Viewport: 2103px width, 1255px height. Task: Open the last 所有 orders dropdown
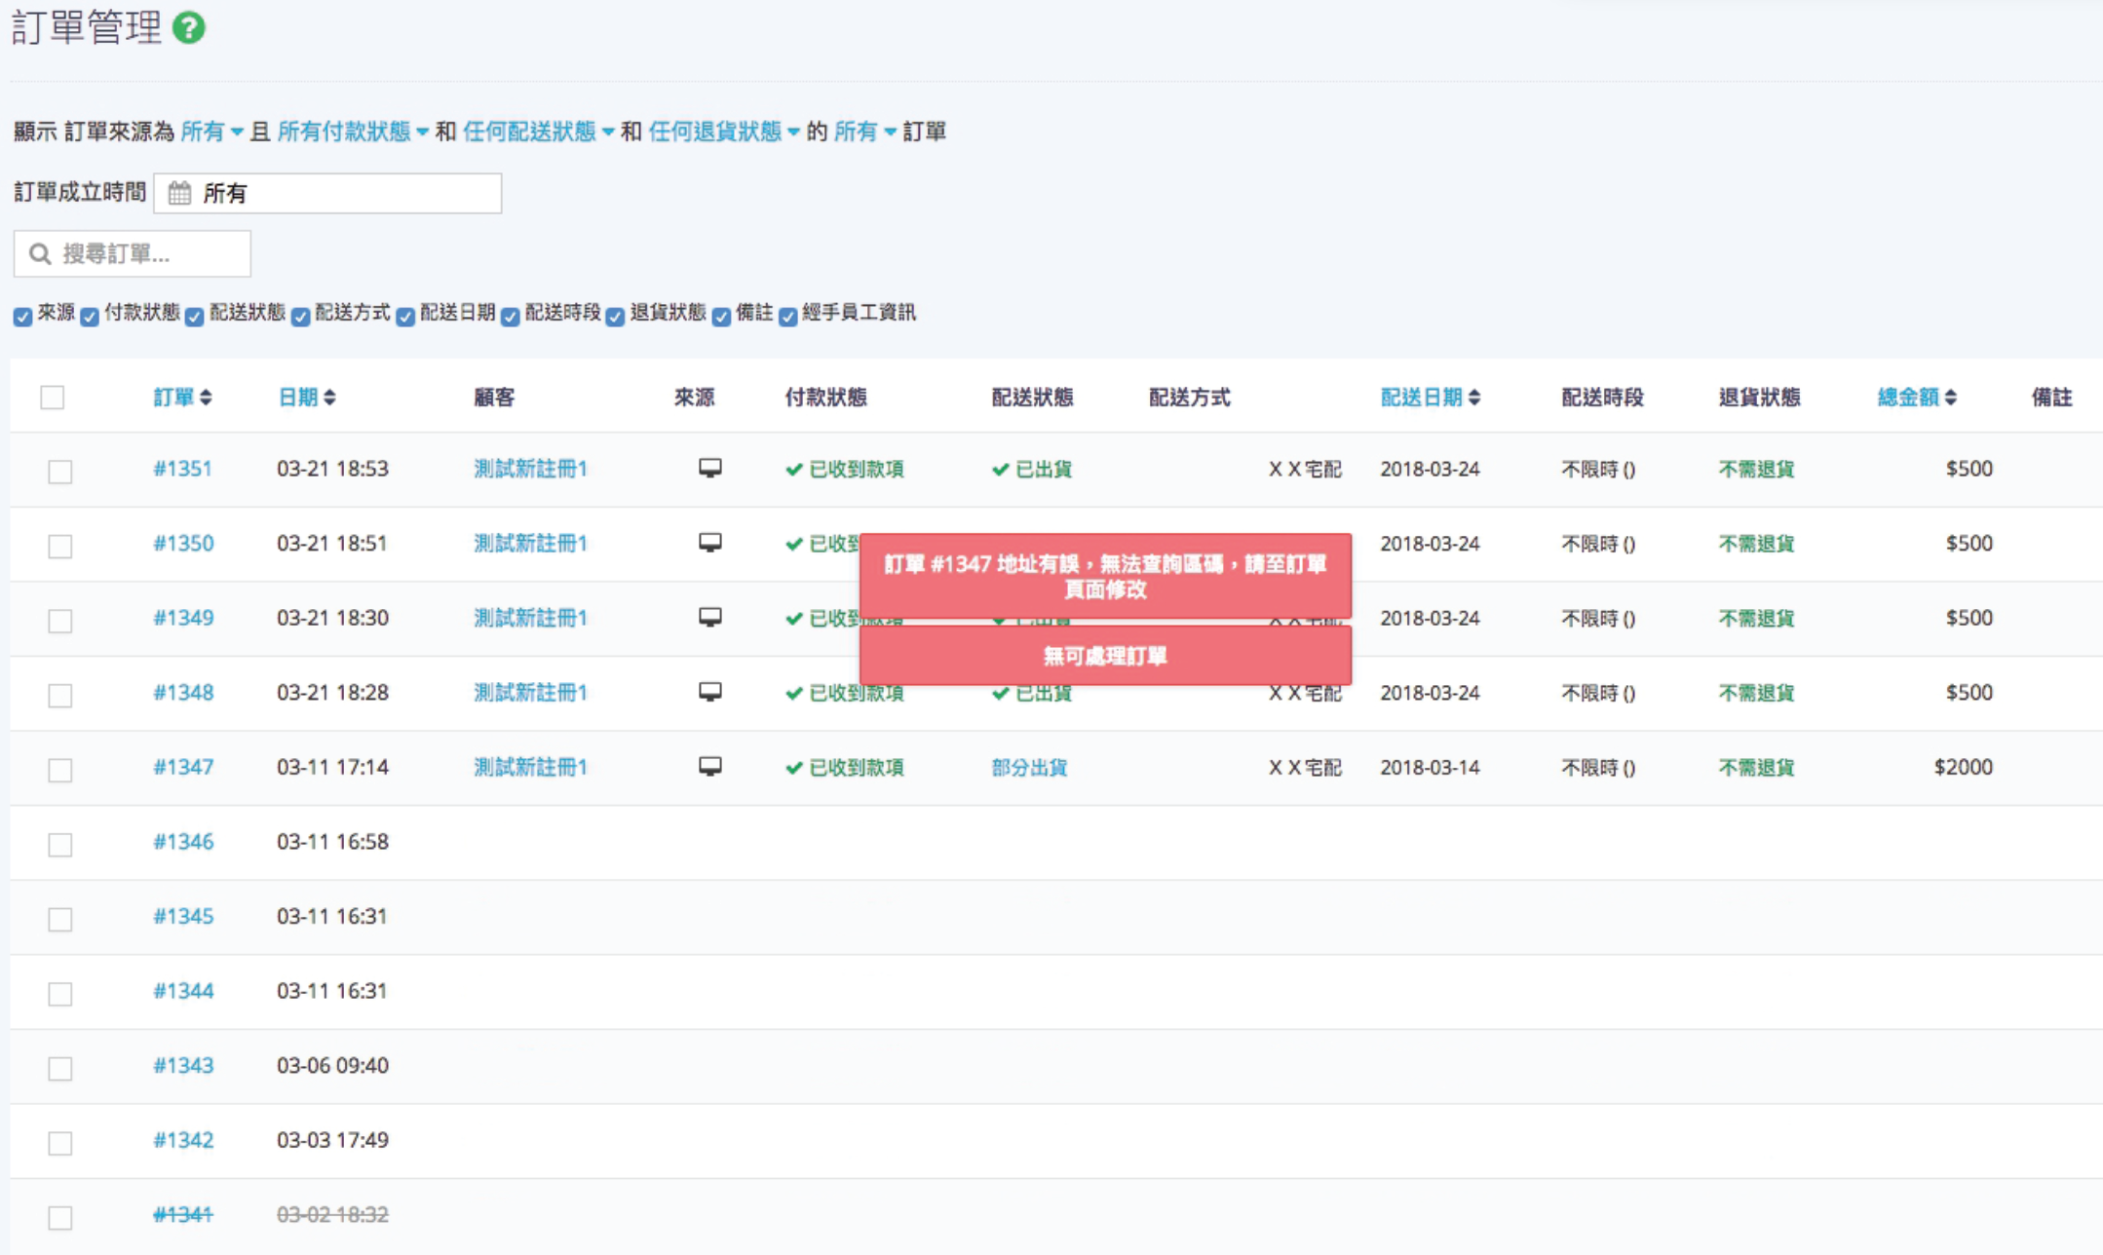pos(865,132)
